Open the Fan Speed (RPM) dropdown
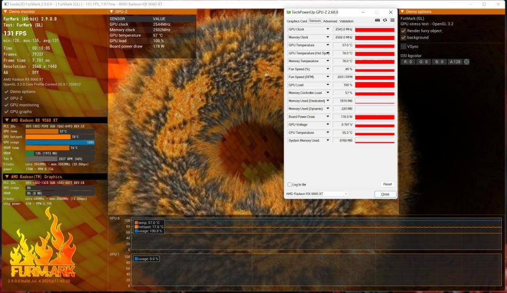This screenshot has height=293, width=507. coord(327,77)
